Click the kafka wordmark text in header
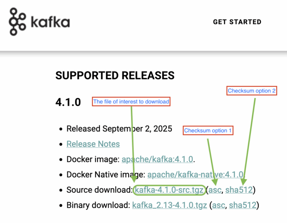The image size is (287, 223). (x=50, y=22)
